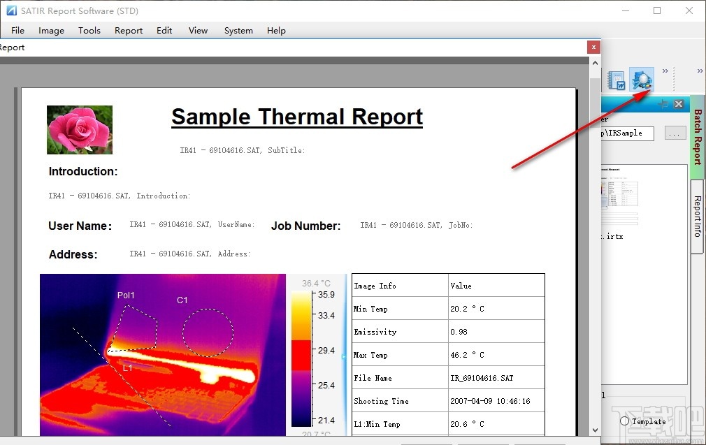Close the floating batch panel via its X icon
This screenshot has width=706, height=445.
click(x=678, y=103)
